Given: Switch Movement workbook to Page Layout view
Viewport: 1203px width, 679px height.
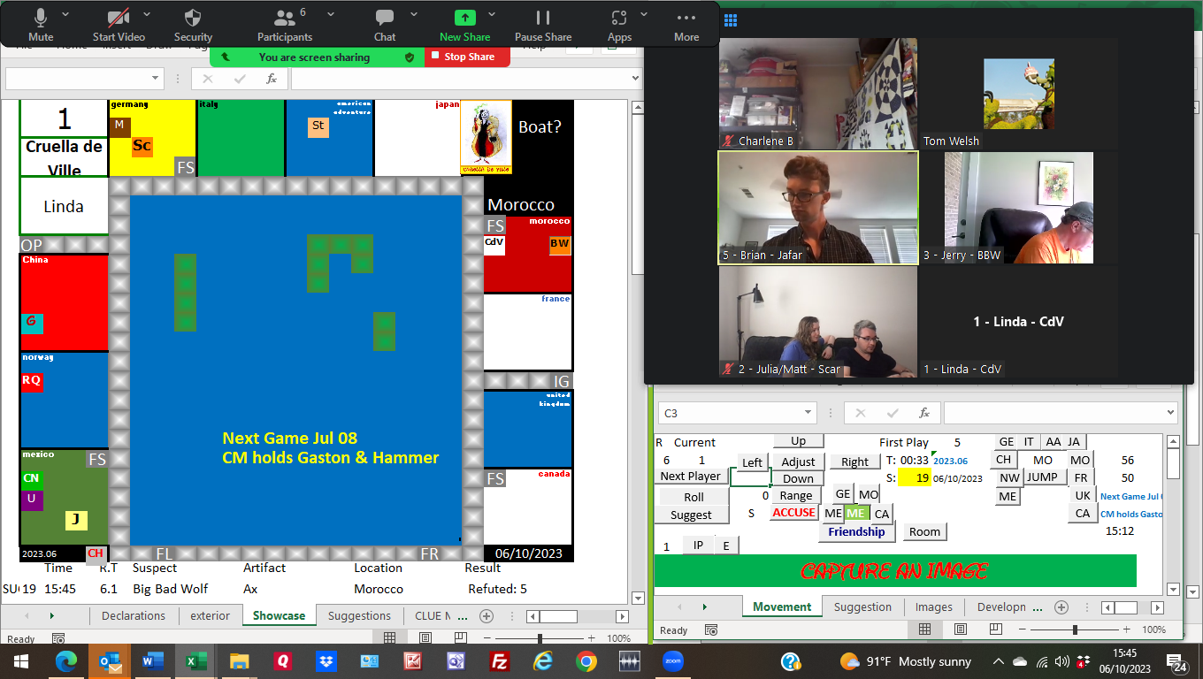Looking at the screenshot, I should pos(962,630).
